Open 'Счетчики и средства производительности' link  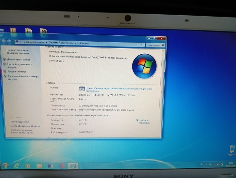tap(22, 131)
